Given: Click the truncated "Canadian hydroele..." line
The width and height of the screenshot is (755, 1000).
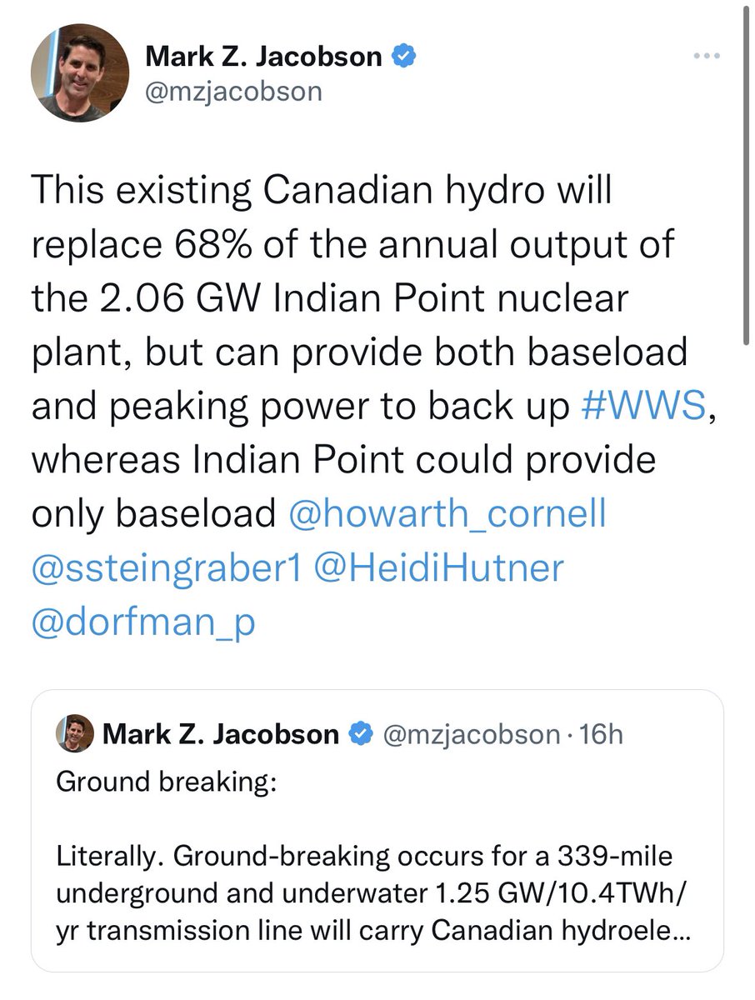Looking at the screenshot, I should 372,928.
